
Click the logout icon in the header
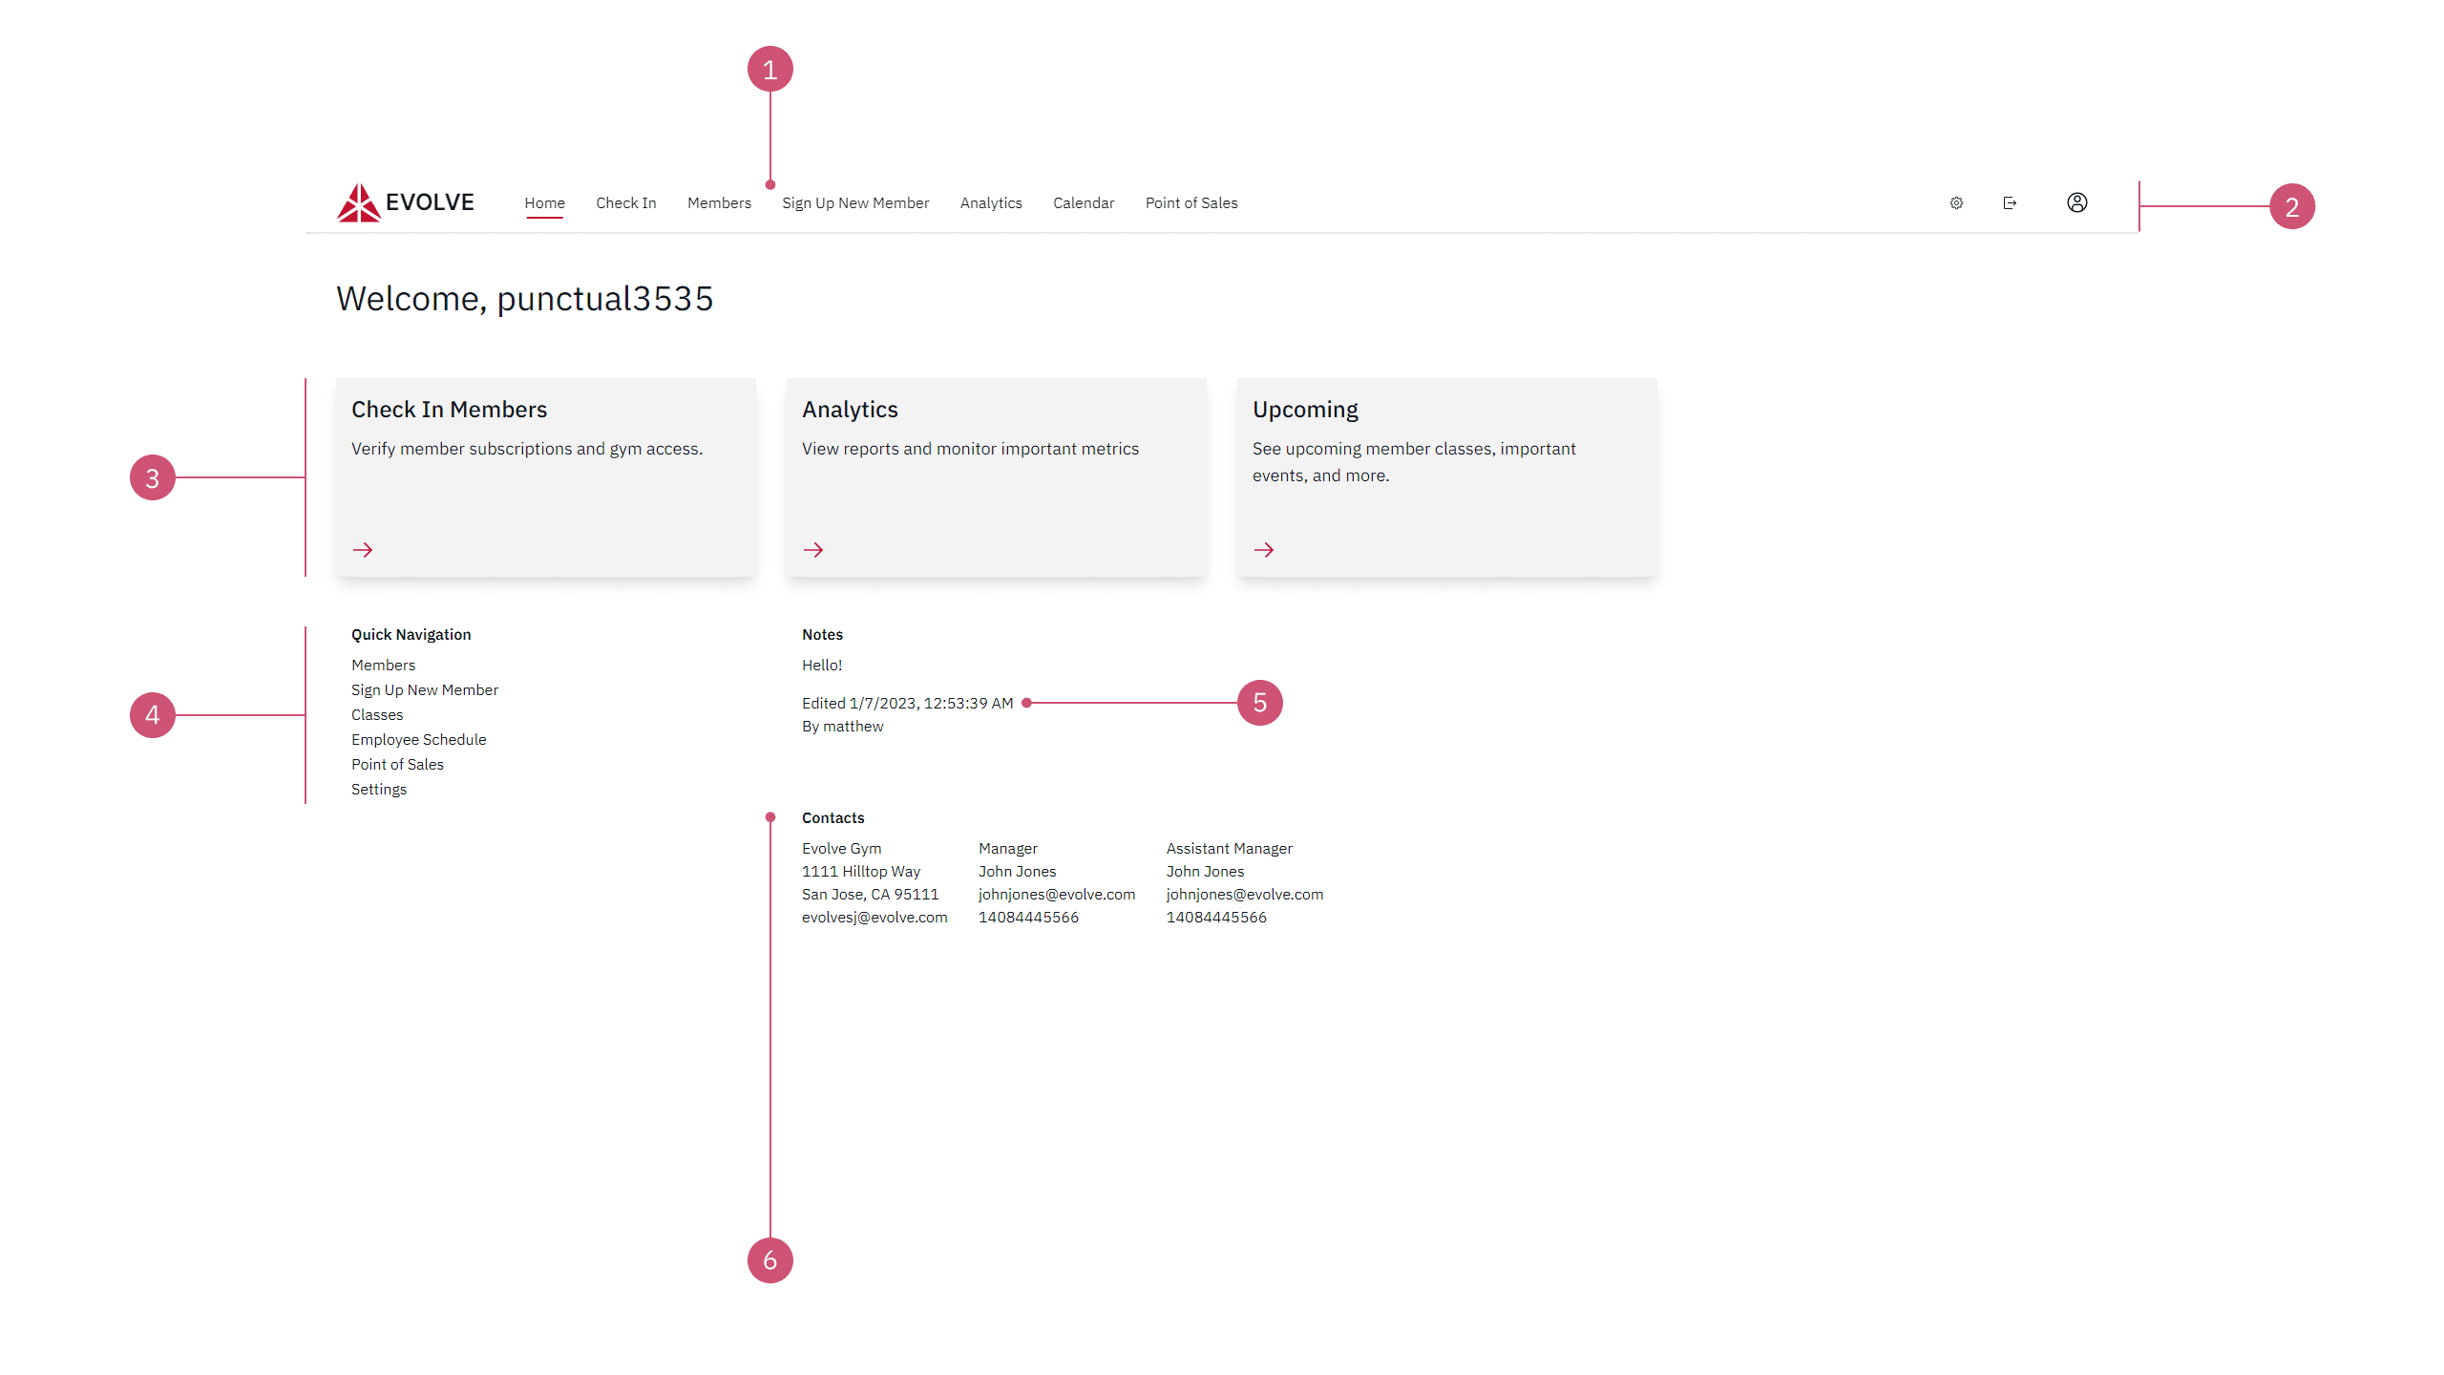[x=2011, y=201]
